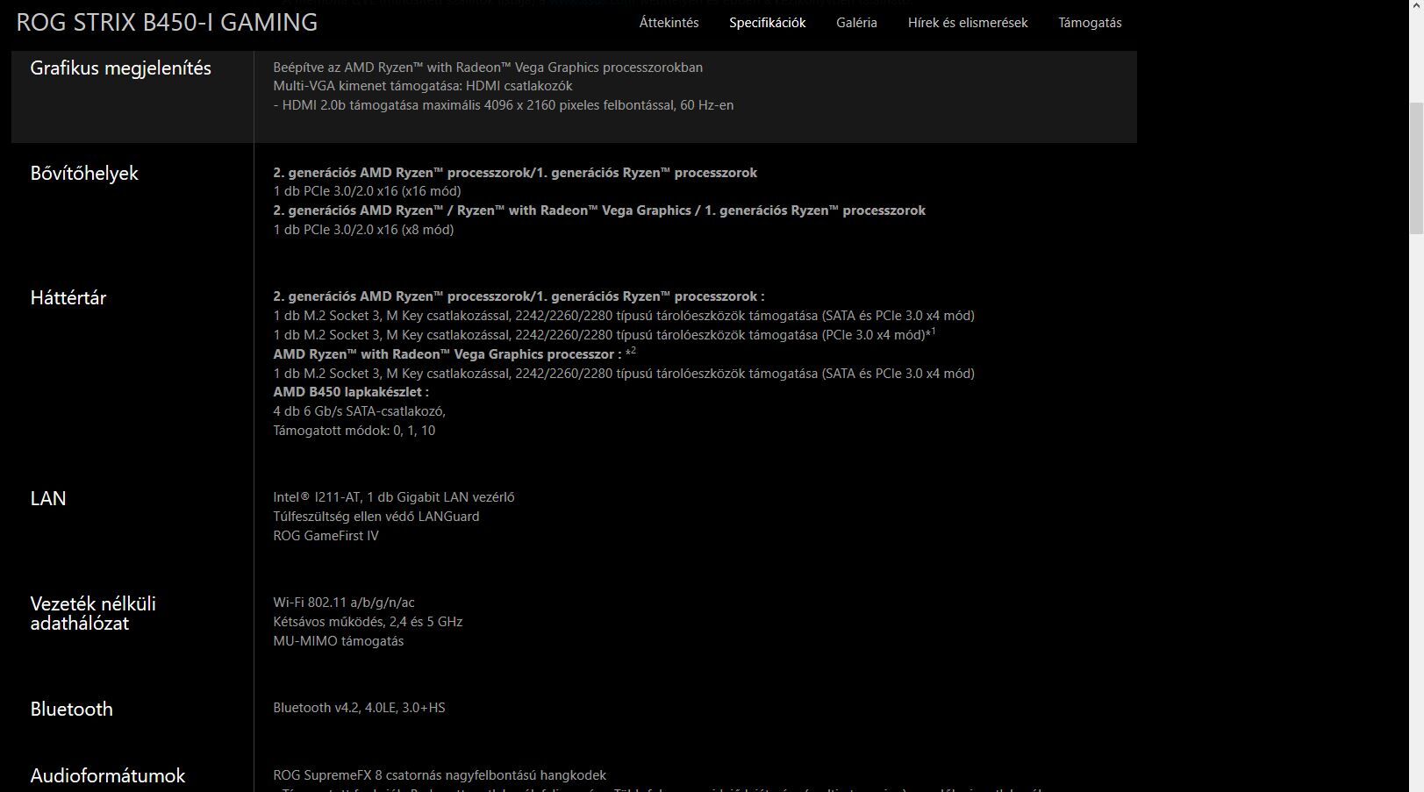Click the Bluetooth section label

click(x=71, y=709)
